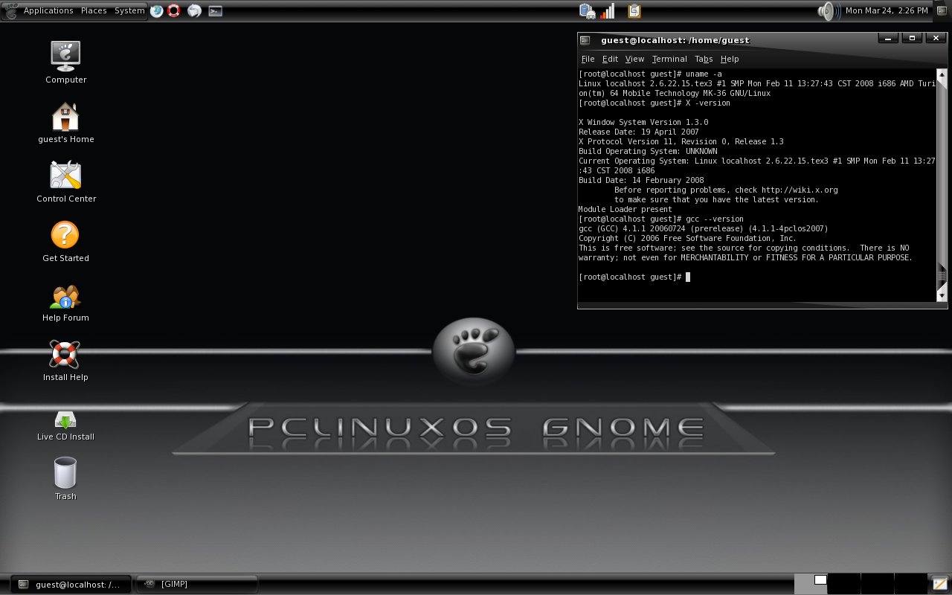Open the Places menu
This screenshot has height=595, width=952.
coord(94,10)
